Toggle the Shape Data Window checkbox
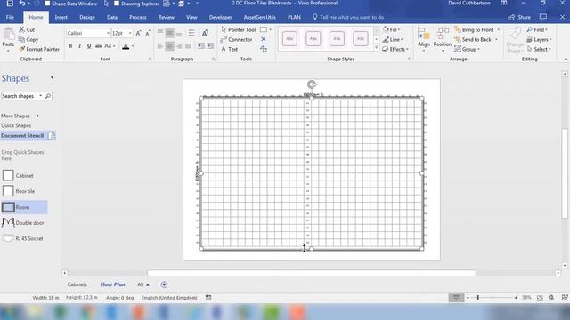 click(47, 4)
